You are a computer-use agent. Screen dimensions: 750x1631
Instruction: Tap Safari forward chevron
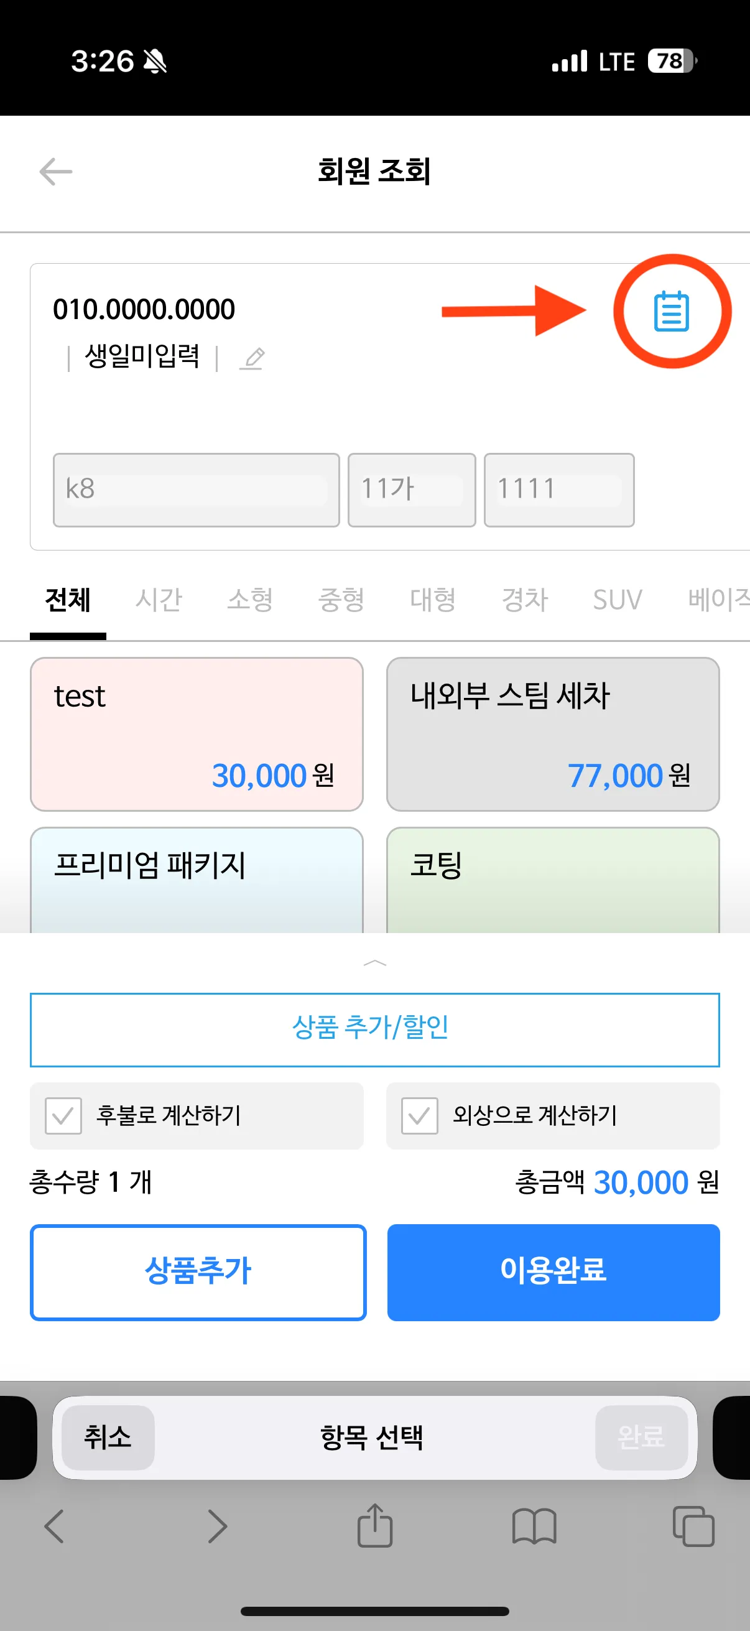(217, 1526)
